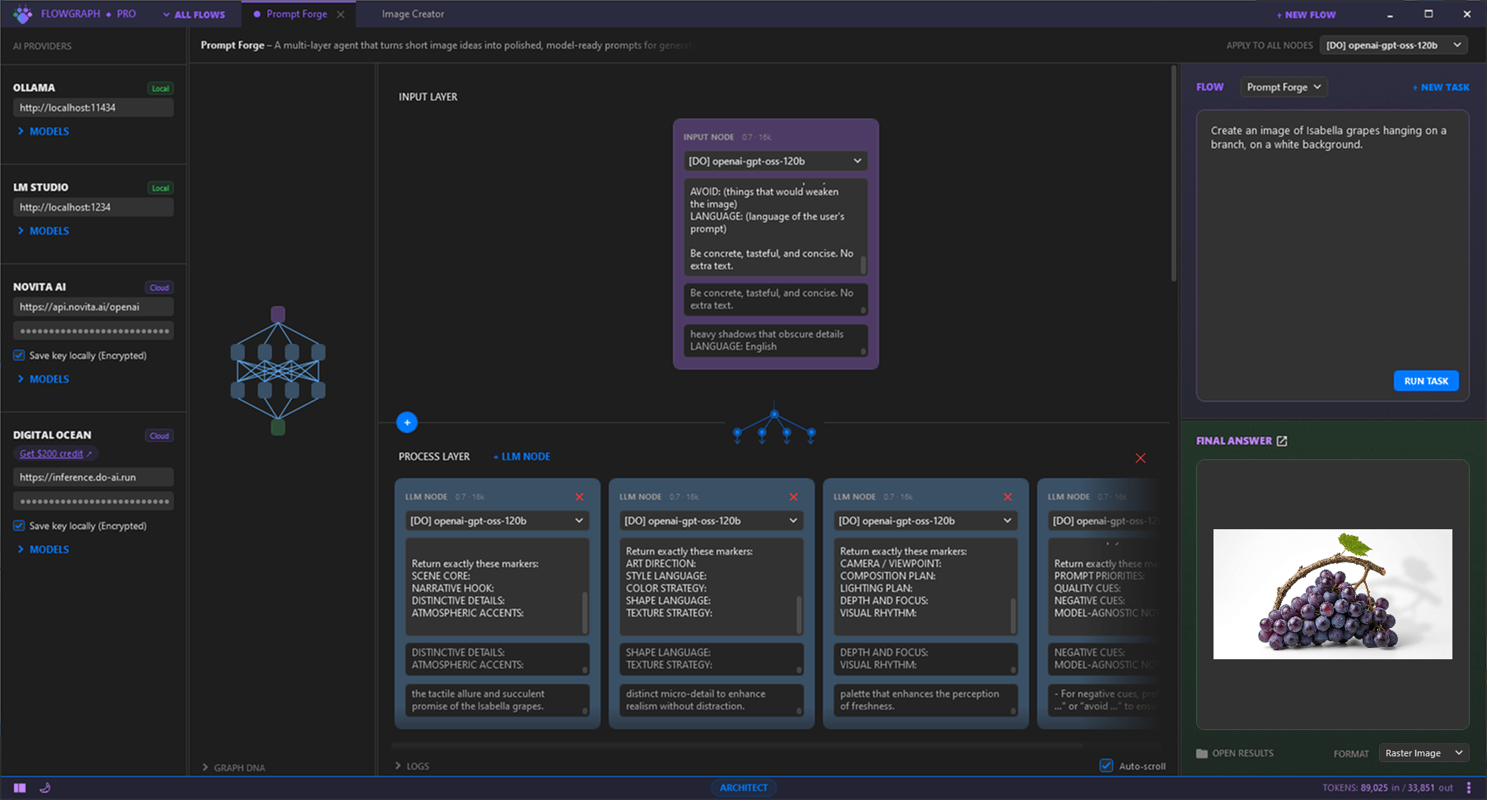
Task: Open the Input Node model dropdown
Action: coord(775,161)
